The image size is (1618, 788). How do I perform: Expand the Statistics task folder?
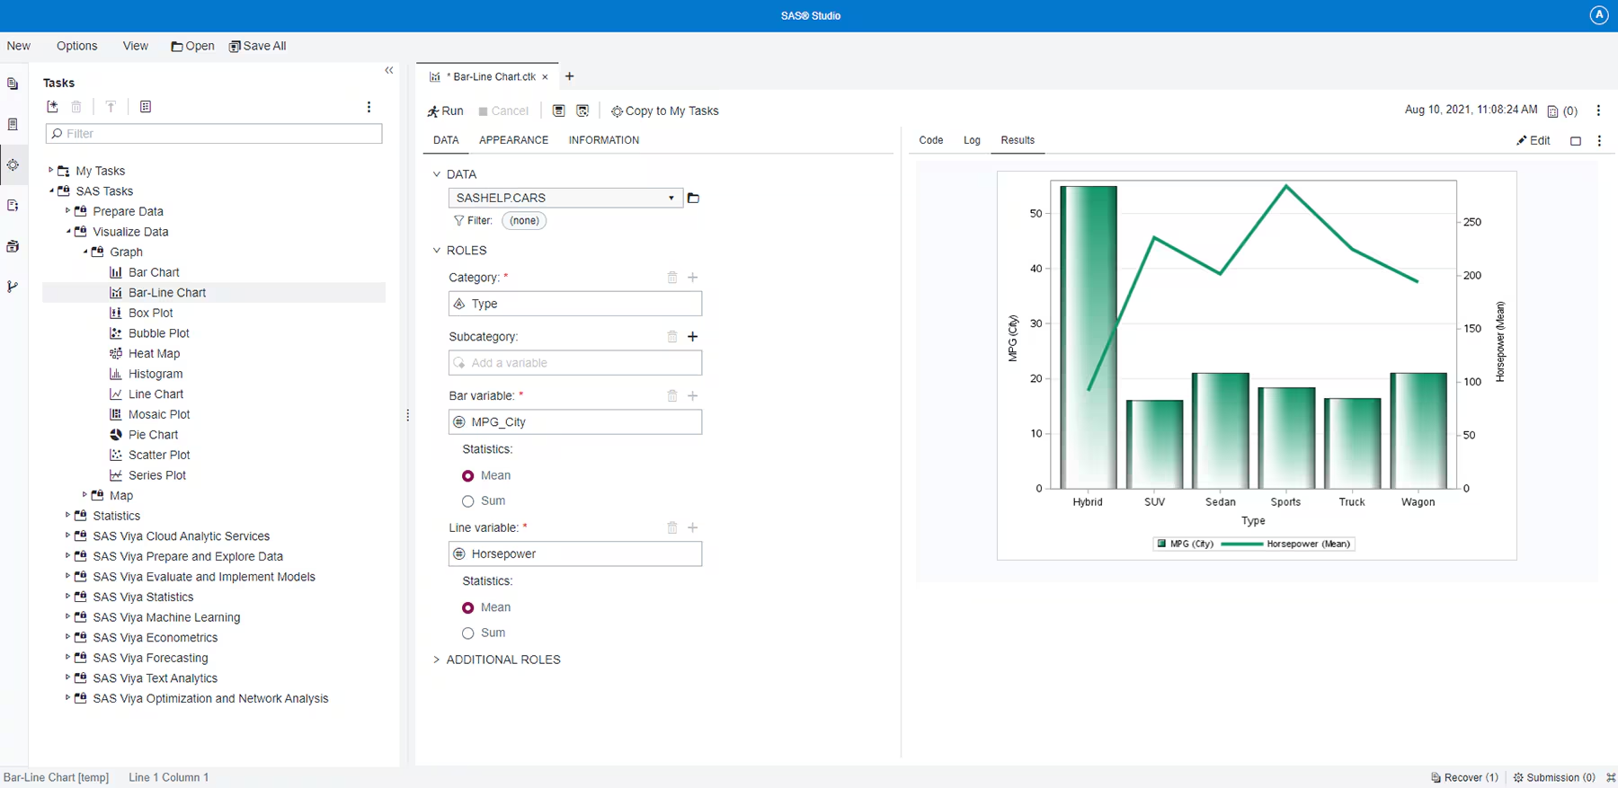67,515
